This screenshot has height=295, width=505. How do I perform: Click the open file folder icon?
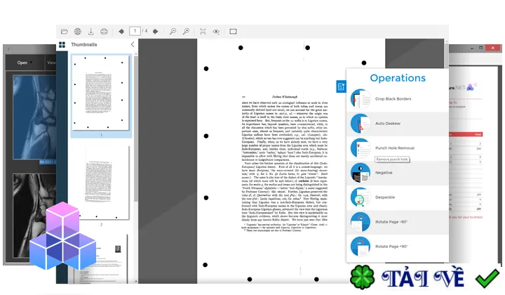64,32
